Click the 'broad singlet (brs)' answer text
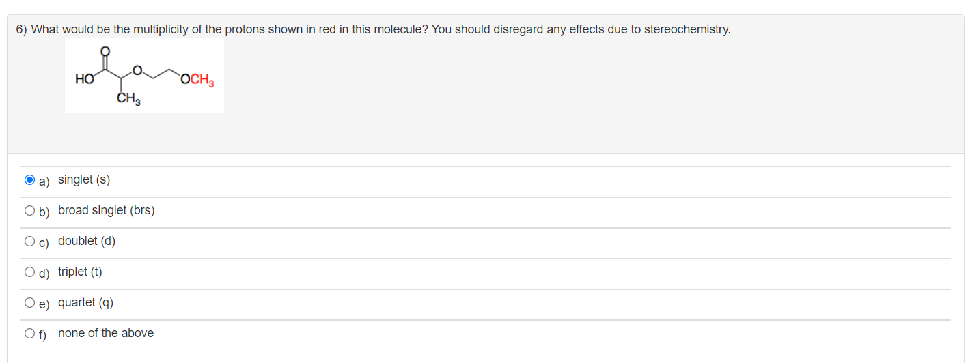Image resolution: width=968 pixels, height=363 pixels. pos(107,210)
